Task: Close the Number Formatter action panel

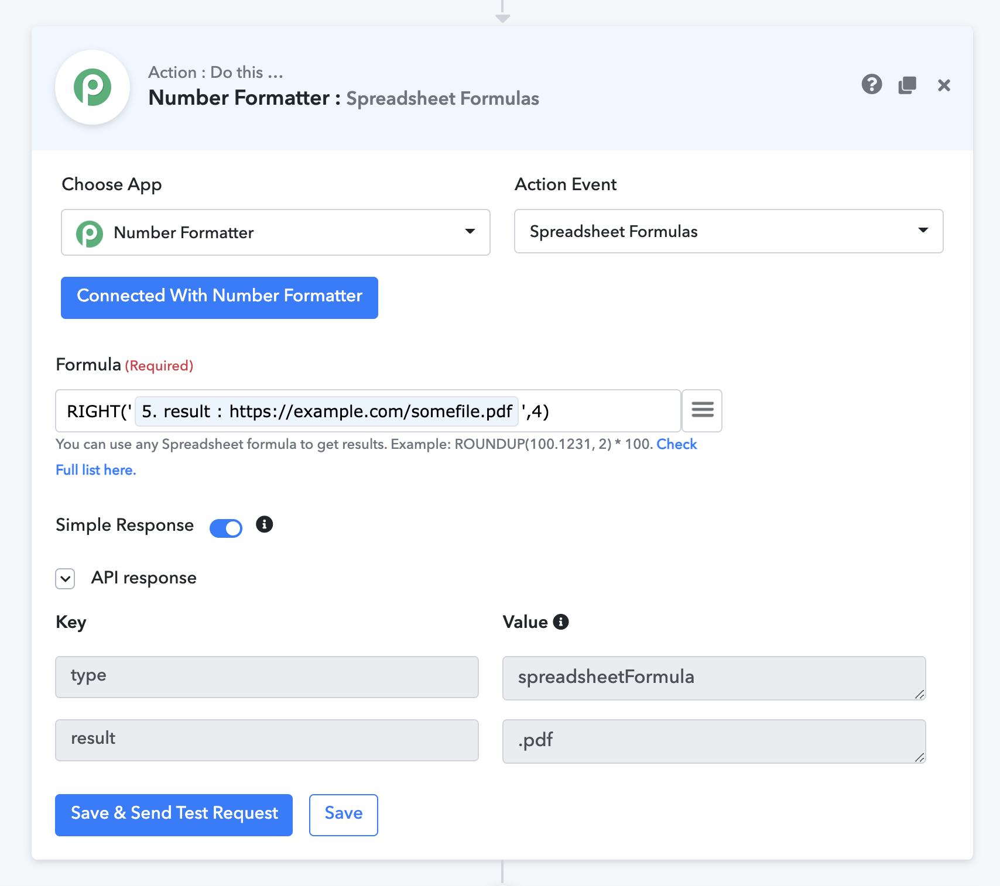Action: pyautogui.click(x=943, y=85)
